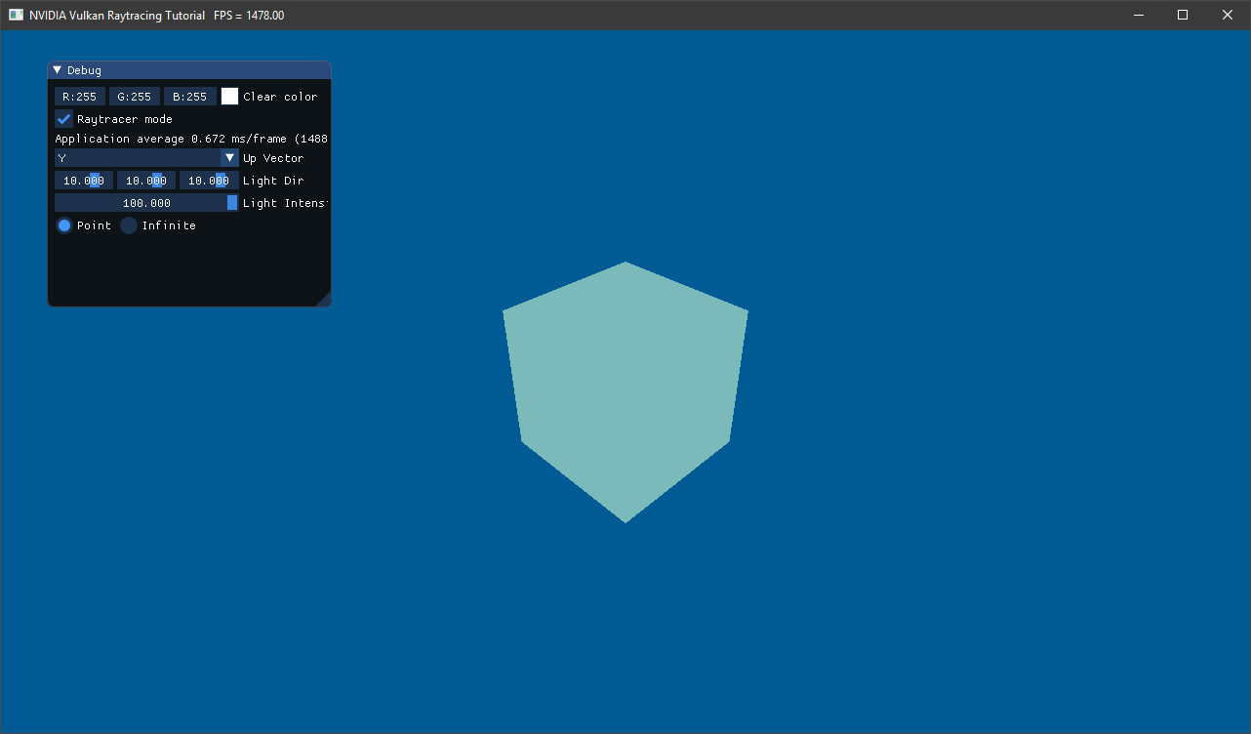Disable the Raytracer mode checkbox

[x=64, y=119]
